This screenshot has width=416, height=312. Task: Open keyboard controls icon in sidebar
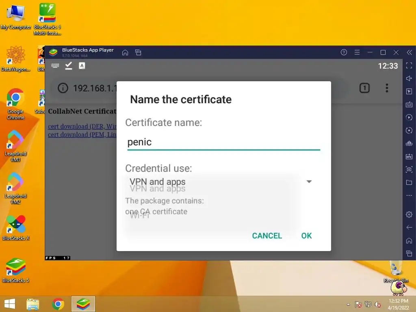click(409, 104)
